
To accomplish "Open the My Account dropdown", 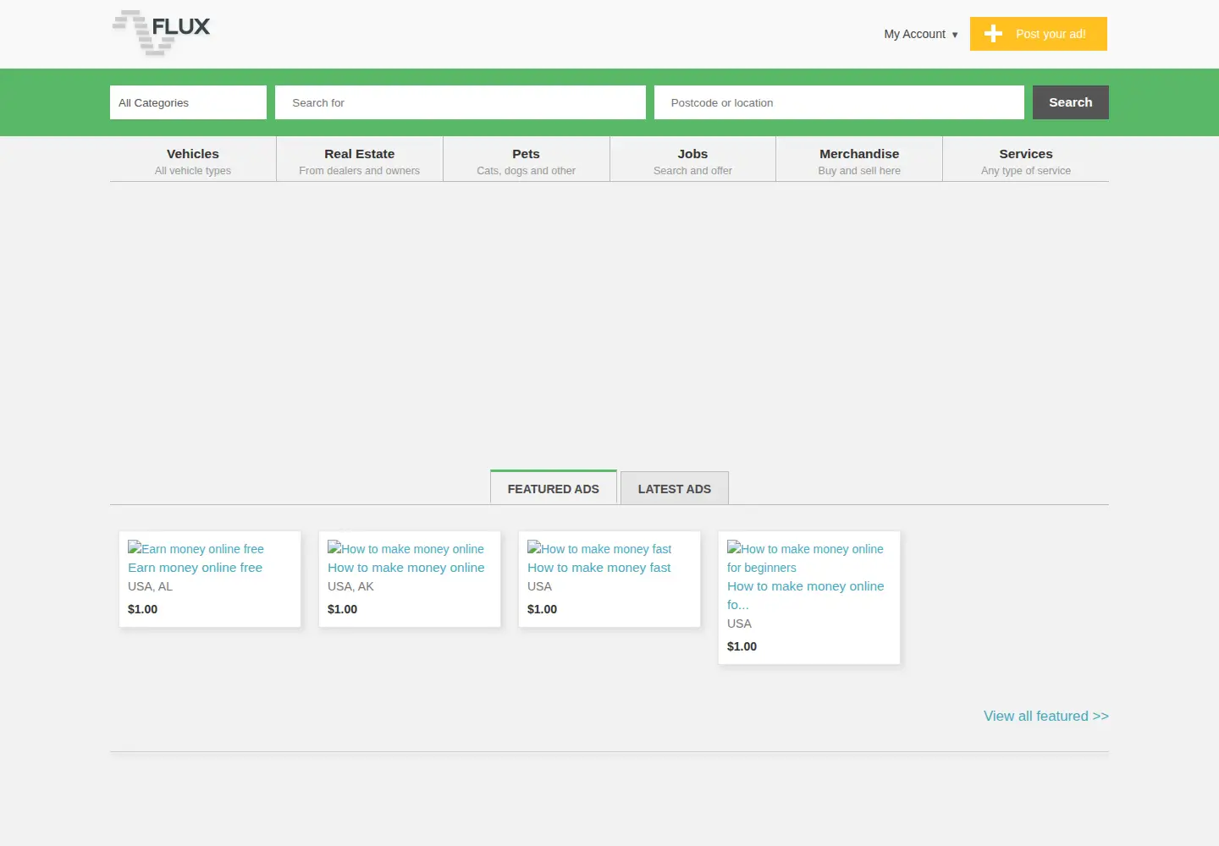I will [921, 34].
